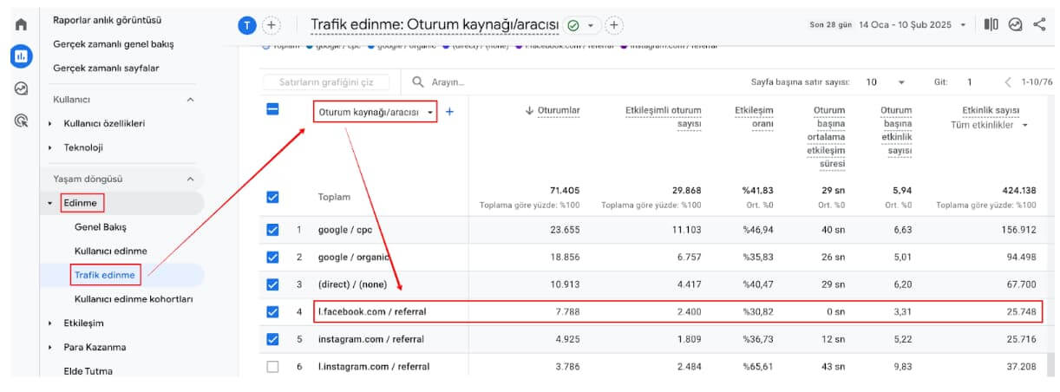Open the rows per page dropdown

885,82
